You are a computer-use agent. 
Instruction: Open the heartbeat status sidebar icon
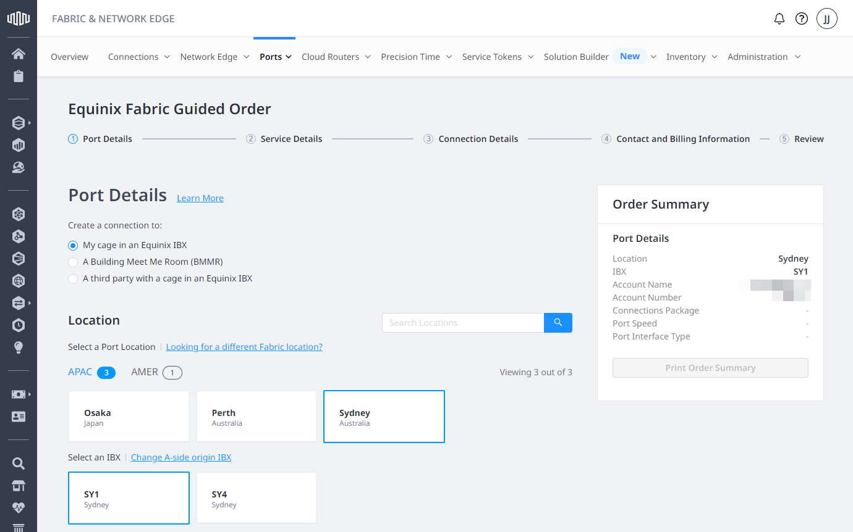[19, 508]
